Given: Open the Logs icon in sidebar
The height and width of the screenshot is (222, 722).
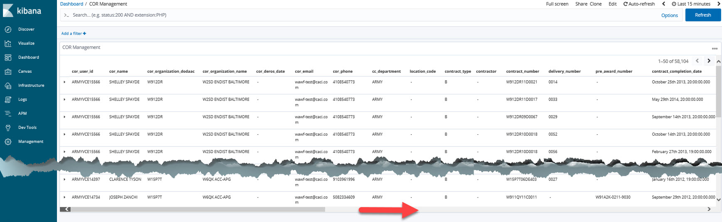Looking at the screenshot, I should (8, 100).
